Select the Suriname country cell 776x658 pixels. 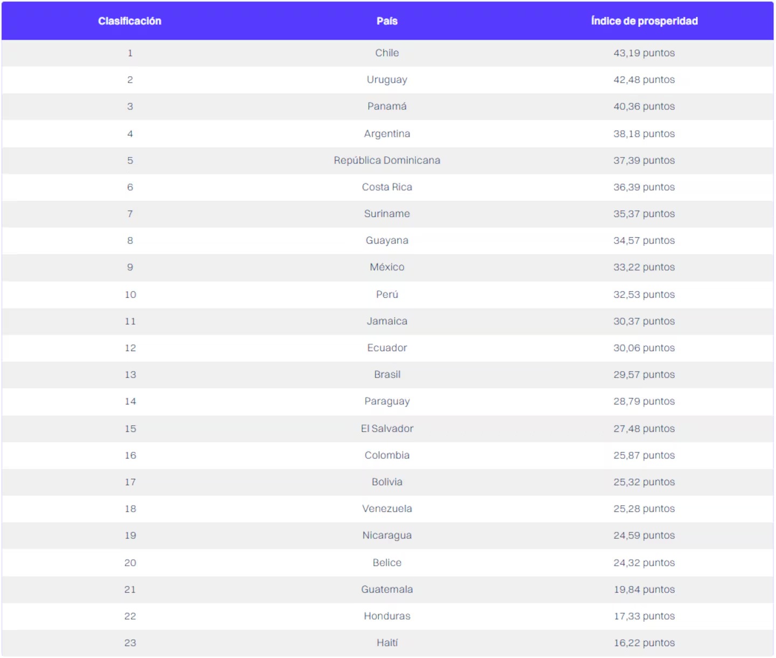(387, 214)
